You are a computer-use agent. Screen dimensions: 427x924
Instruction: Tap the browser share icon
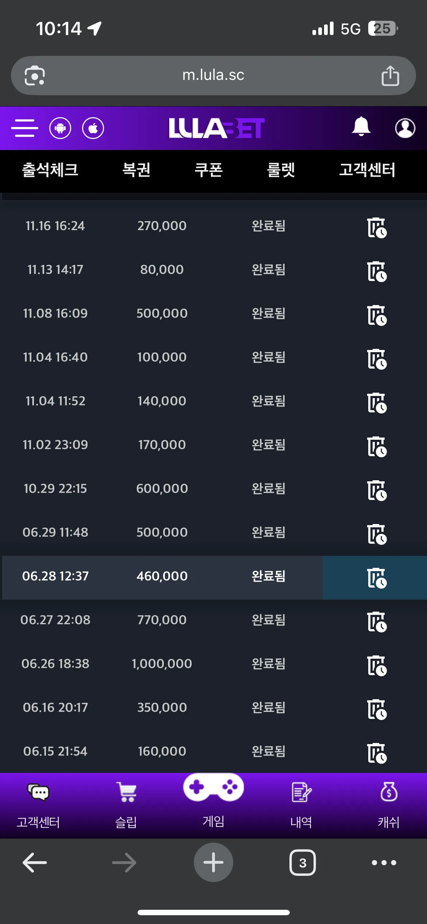click(x=390, y=76)
